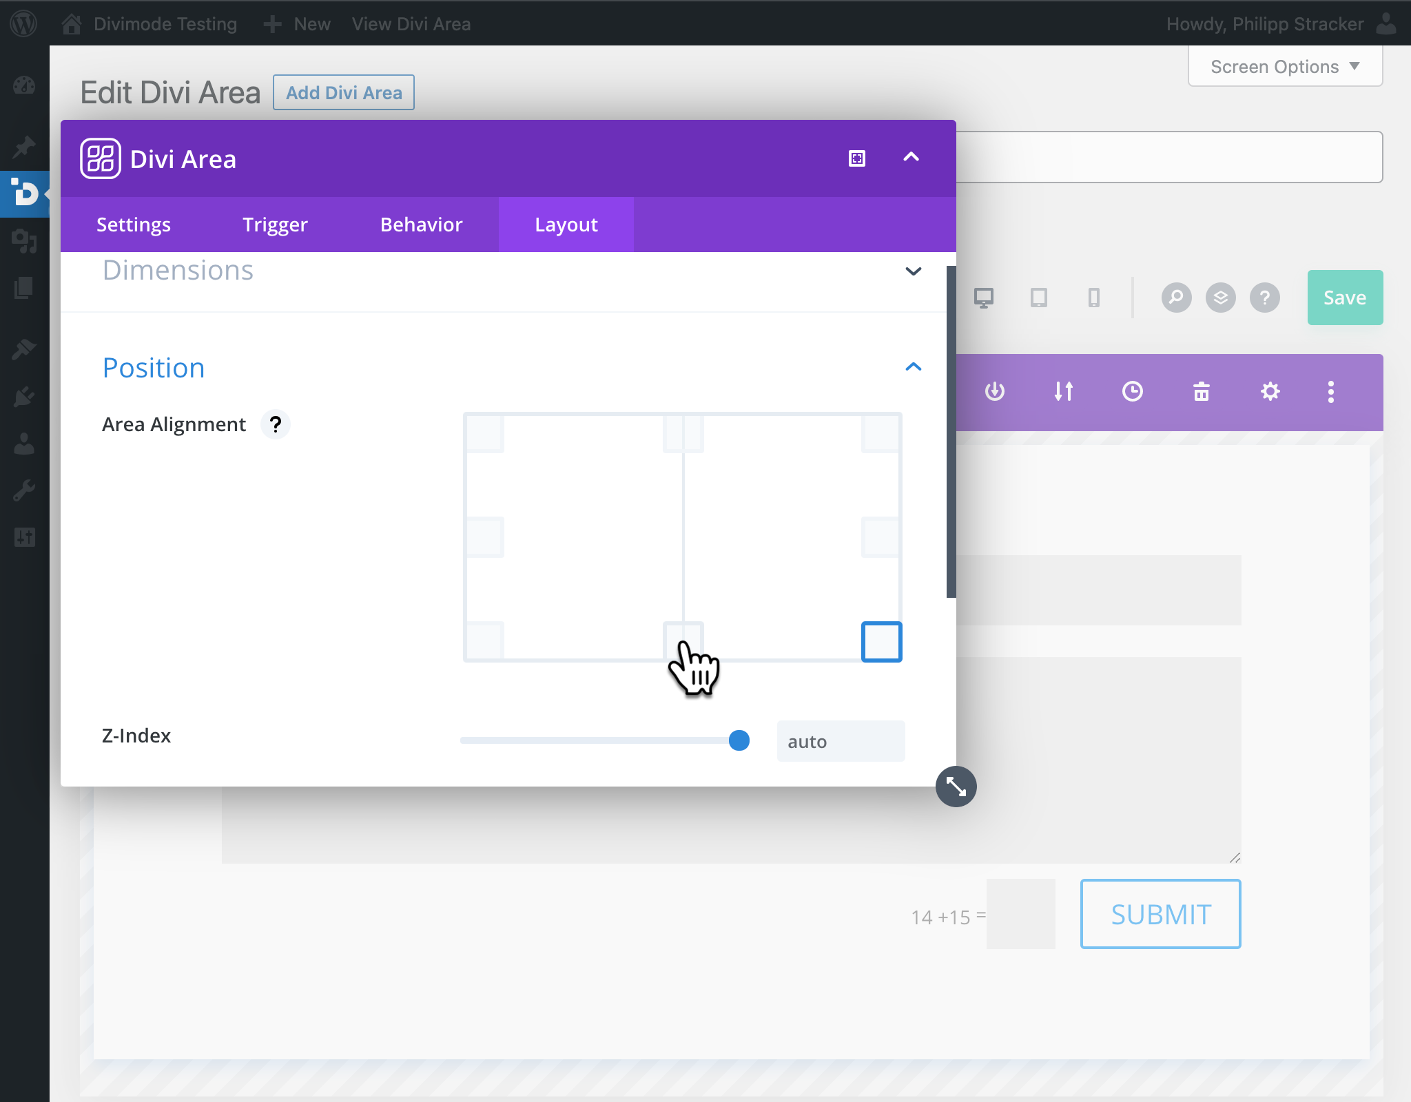Collapse the Position section chevron
1411x1102 pixels.
914,367
